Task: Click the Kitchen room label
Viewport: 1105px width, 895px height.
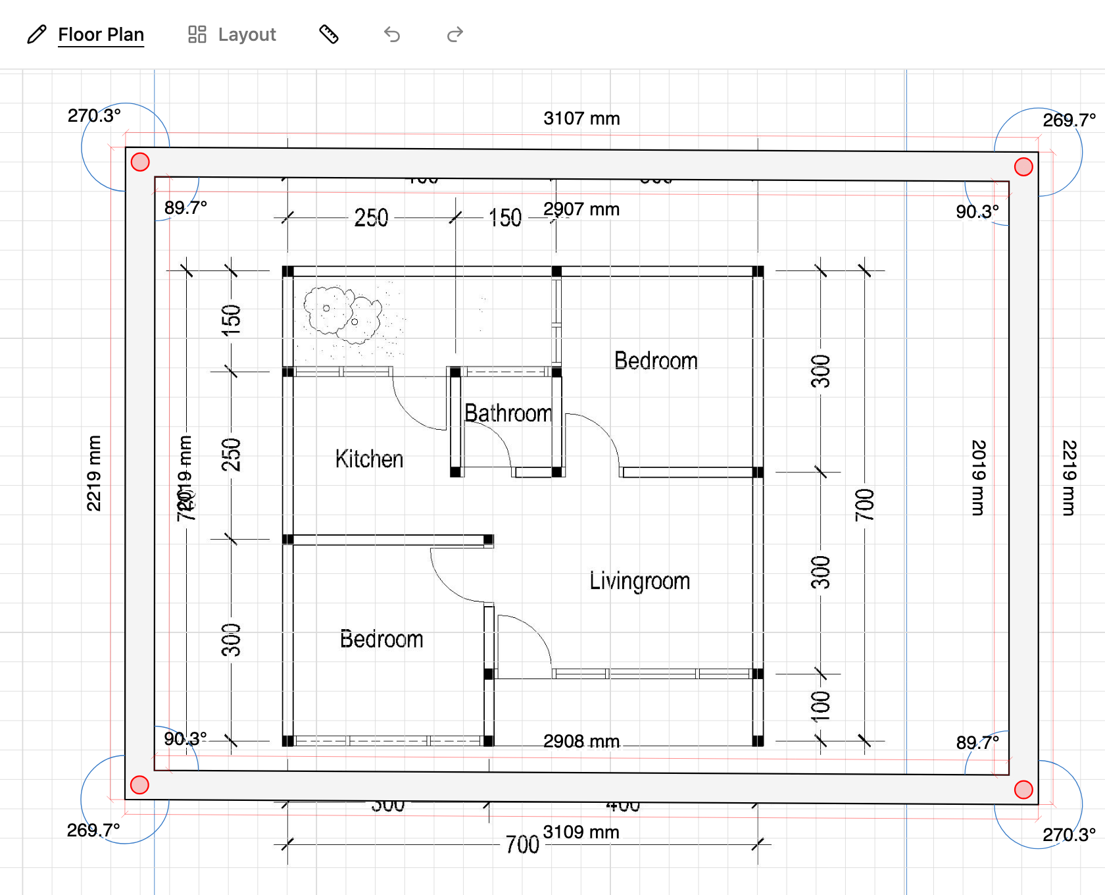Action: 369,459
